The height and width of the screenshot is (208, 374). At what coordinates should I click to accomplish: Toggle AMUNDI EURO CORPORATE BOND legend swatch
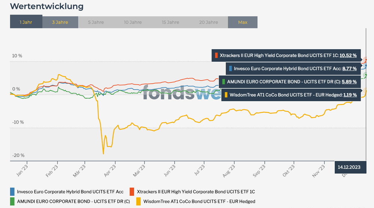tap(12, 201)
